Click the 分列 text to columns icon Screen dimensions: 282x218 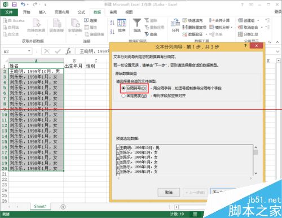click(175, 25)
